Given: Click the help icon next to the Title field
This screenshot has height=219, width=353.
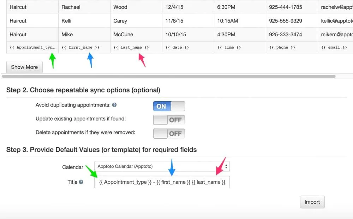Looking at the screenshot, I should 82,182.
